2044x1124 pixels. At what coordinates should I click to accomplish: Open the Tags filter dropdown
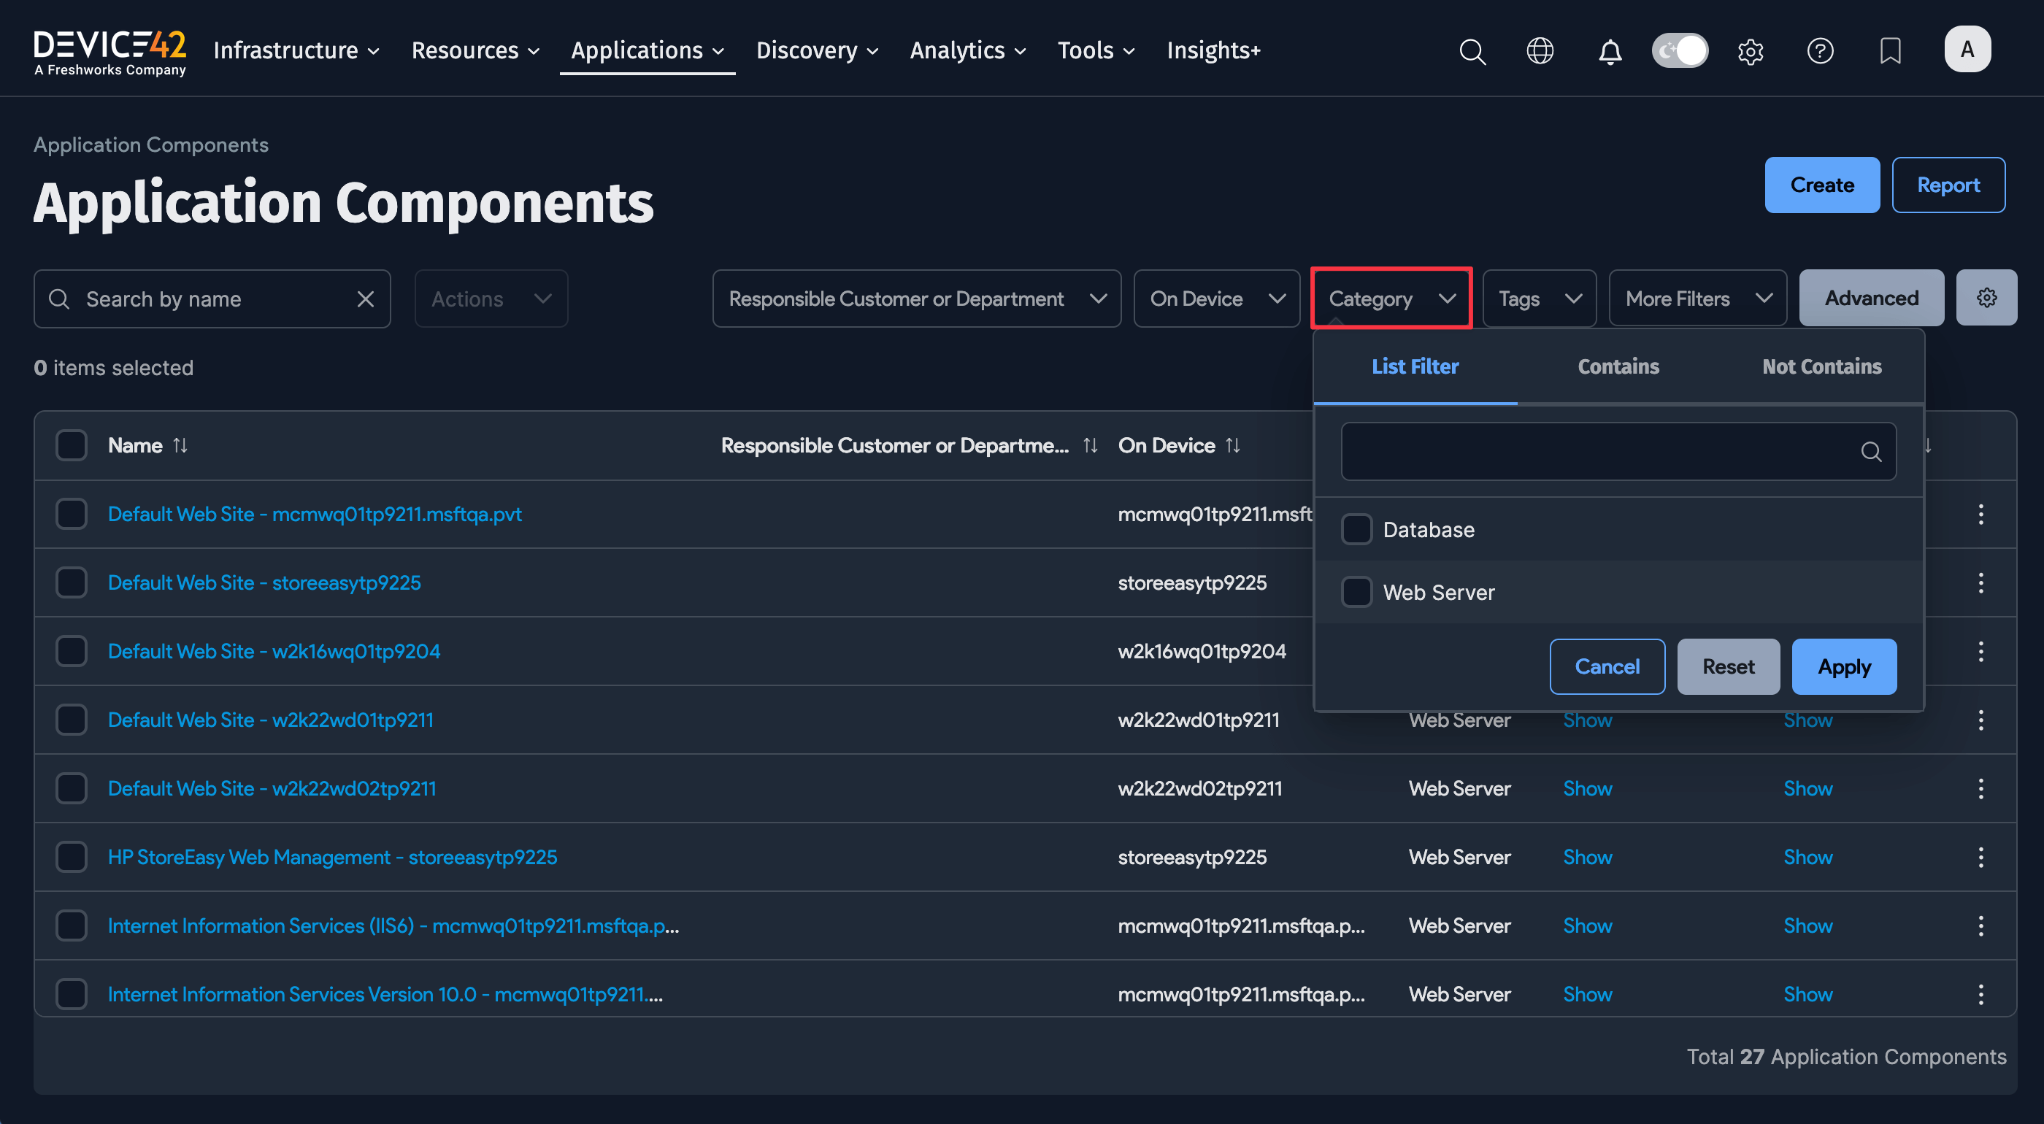click(x=1538, y=299)
